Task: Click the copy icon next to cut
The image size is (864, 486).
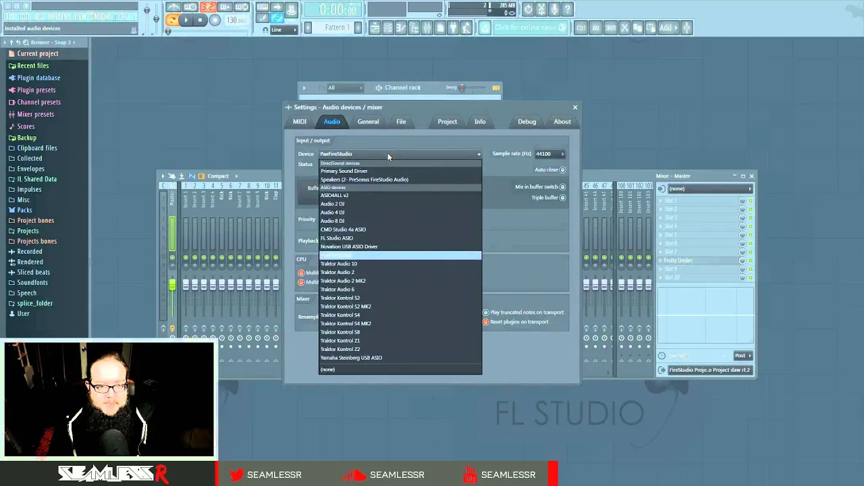Action: point(638,28)
